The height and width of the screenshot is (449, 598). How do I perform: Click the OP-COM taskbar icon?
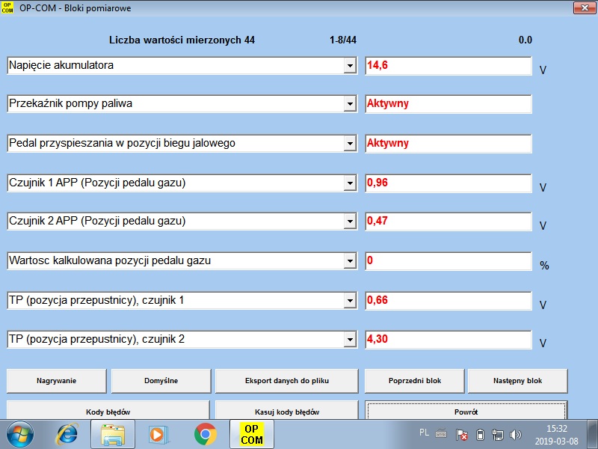pyautogui.click(x=251, y=433)
